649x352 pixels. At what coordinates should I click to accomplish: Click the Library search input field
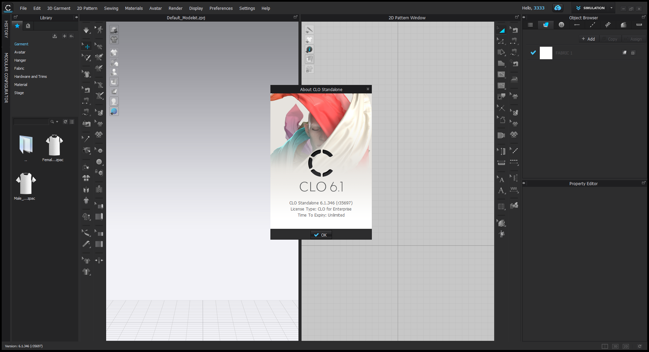tap(31, 122)
